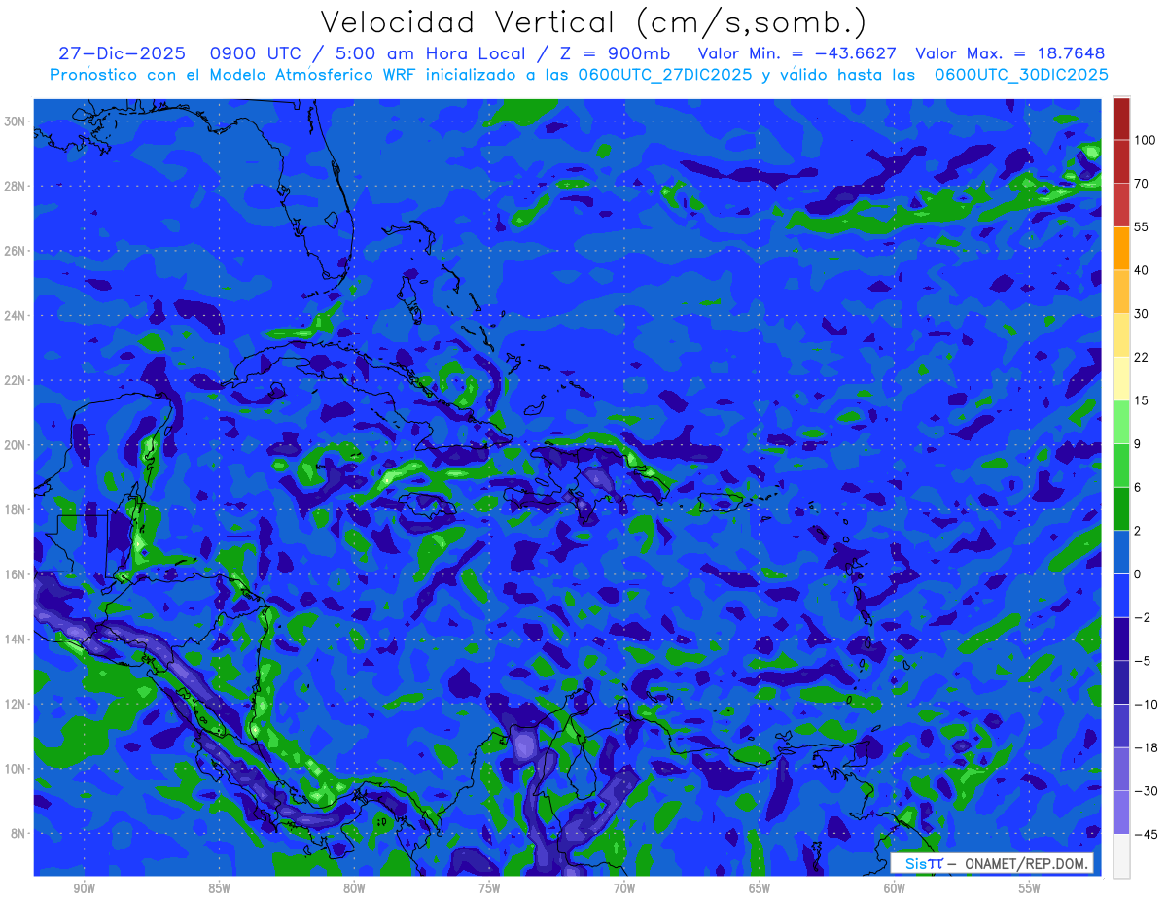Screen dimensions: 1167x901
Task: Click the colorbar value 30
Action: coord(1142,313)
